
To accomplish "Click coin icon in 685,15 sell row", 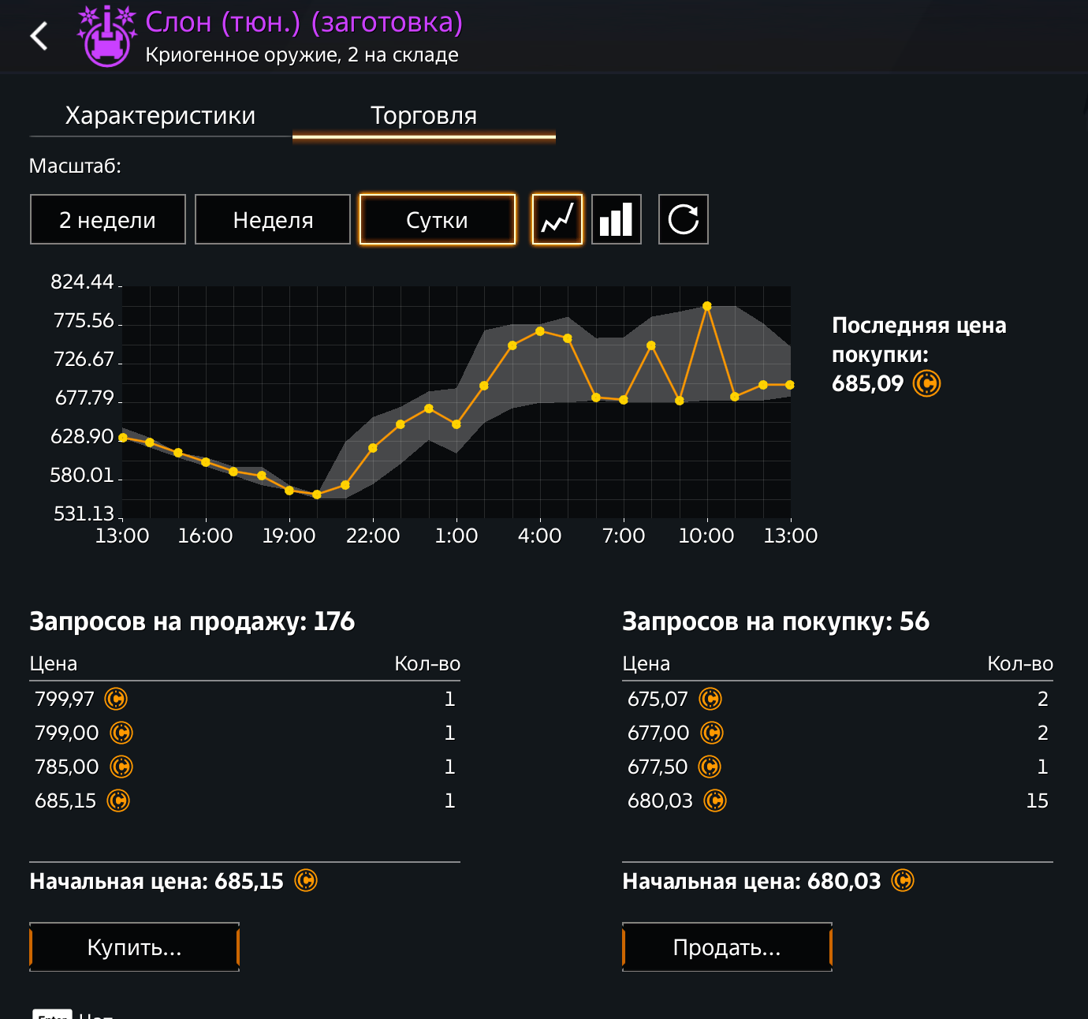I will click(118, 801).
